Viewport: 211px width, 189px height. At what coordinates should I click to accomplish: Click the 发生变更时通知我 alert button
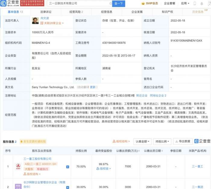point(33,141)
